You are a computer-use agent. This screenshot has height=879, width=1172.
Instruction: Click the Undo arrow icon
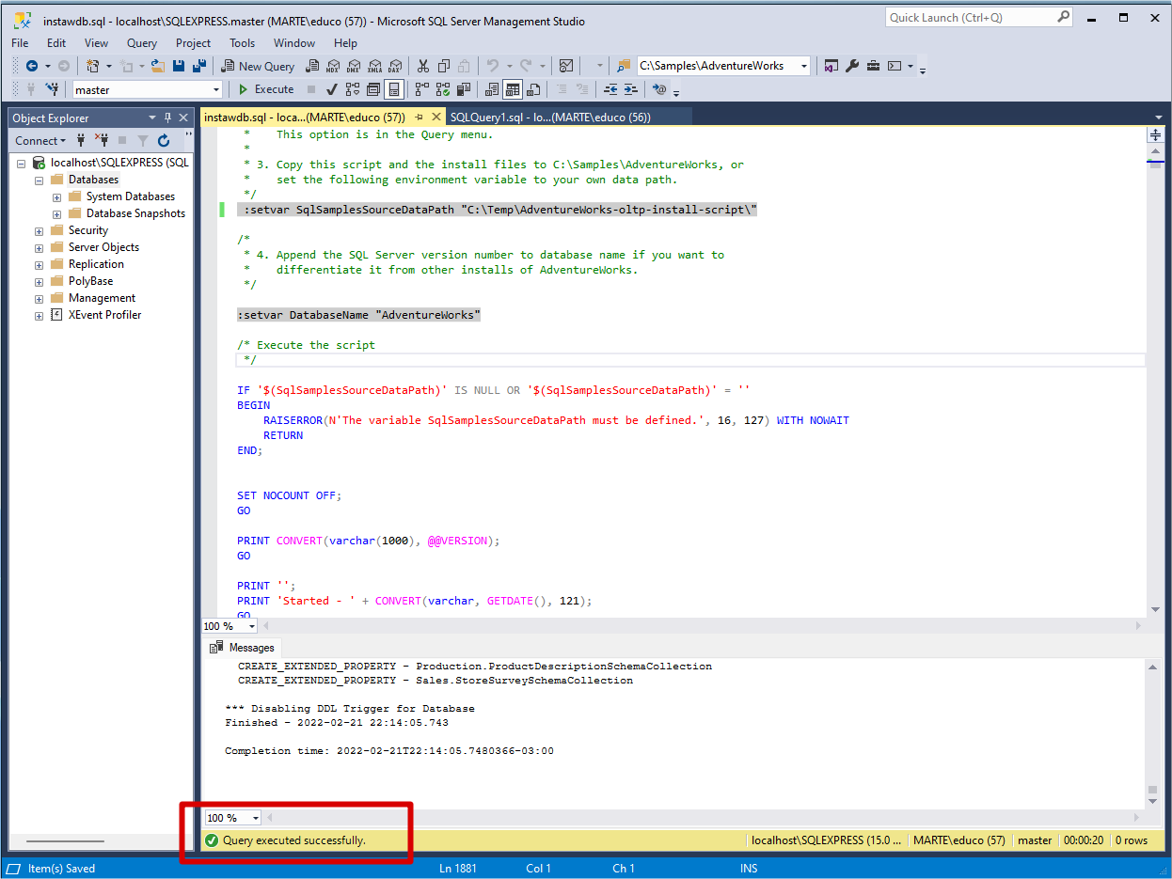492,66
